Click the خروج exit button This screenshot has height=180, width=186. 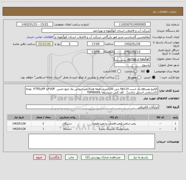pos(39,157)
